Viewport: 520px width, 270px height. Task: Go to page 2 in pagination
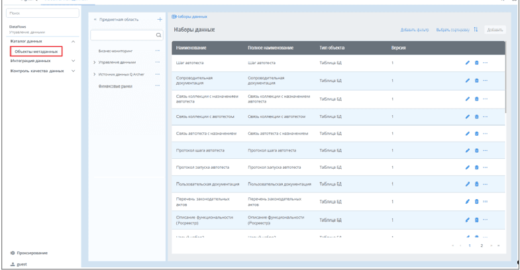482,246
